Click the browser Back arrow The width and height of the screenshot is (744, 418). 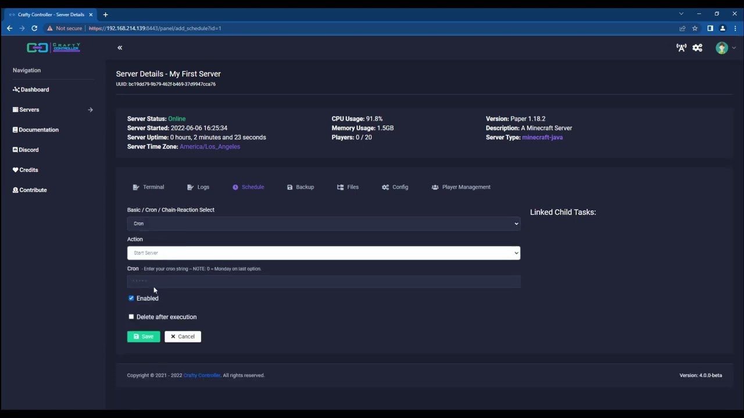click(x=10, y=28)
